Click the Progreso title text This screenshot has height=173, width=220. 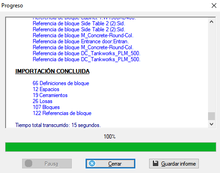12,6
